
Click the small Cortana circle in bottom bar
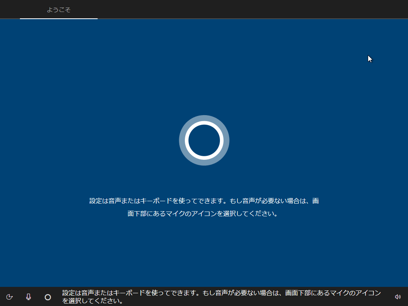click(47, 297)
